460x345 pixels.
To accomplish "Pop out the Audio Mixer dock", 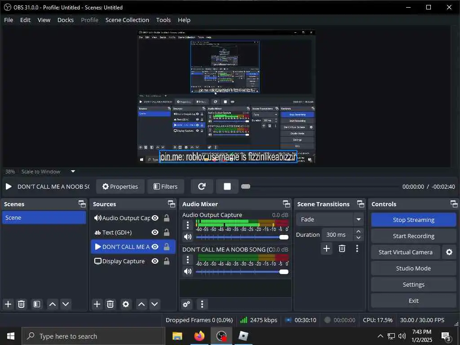I will pos(286,204).
